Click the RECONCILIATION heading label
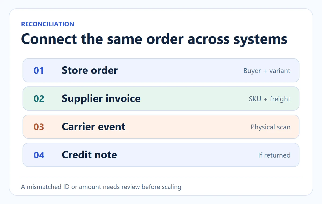This screenshot has height=204, width=322. tap(47, 24)
